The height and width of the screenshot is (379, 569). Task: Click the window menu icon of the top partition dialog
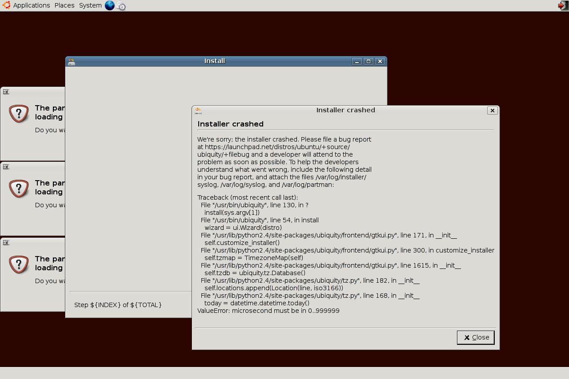[6, 92]
